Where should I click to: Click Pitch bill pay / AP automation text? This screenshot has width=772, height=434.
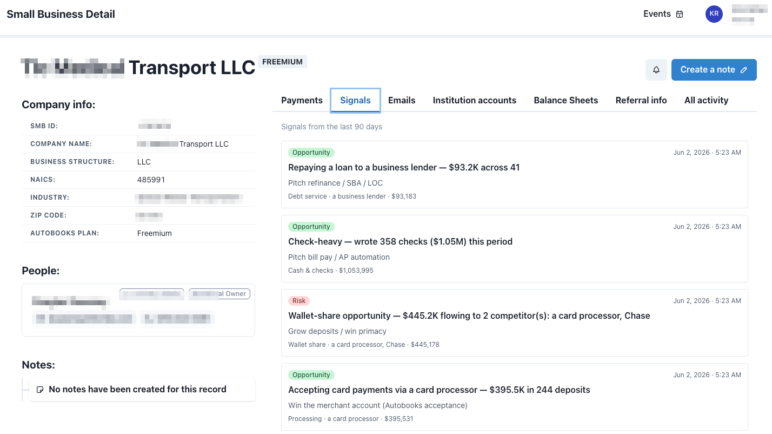click(339, 257)
